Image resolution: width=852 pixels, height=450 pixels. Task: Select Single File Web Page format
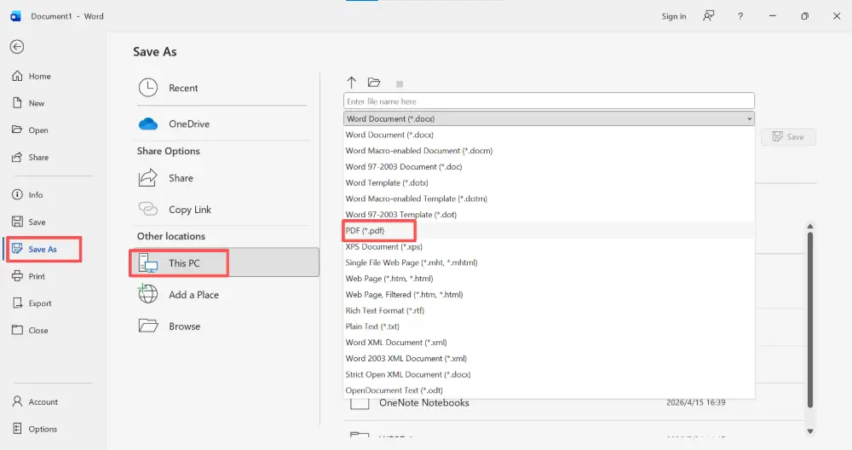pos(549,262)
